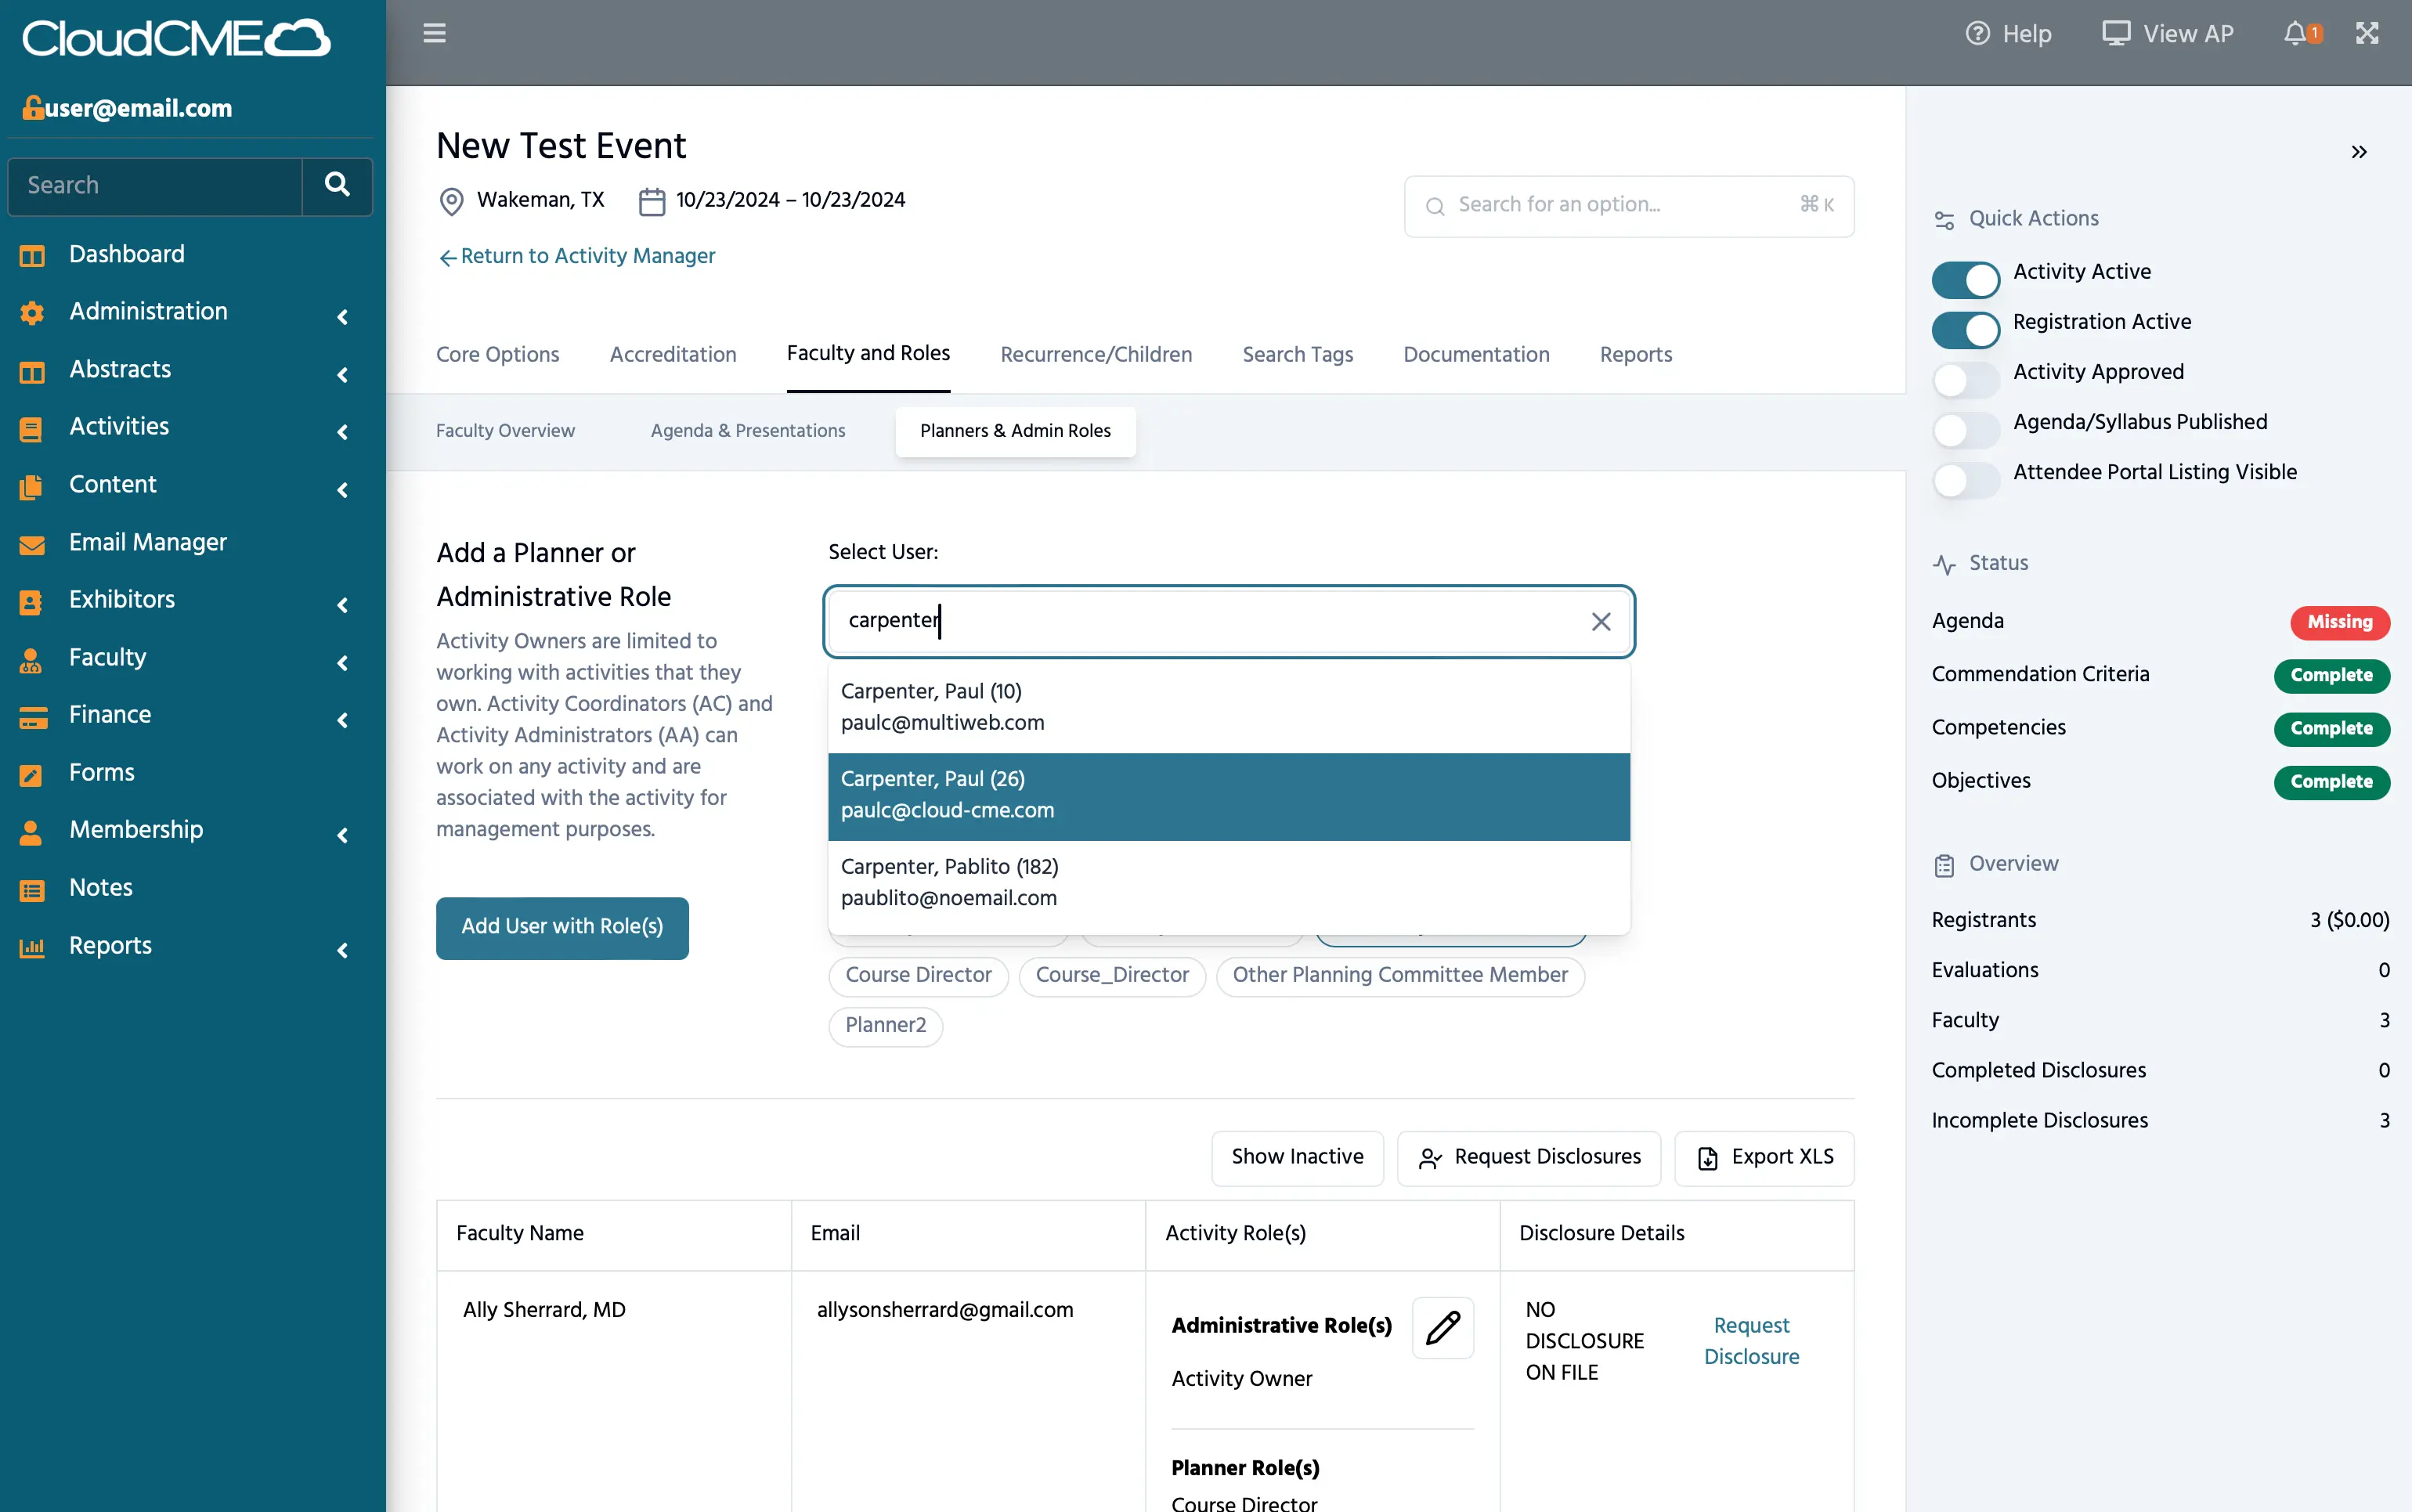Clear the Select User field with X
Screen dimensions: 2412x1512
1600,621
